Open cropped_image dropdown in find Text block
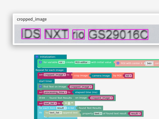 81,87
